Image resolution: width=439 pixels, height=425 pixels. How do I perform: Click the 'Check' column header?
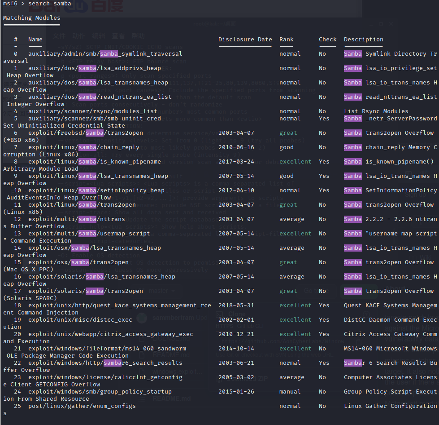(x=328, y=40)
